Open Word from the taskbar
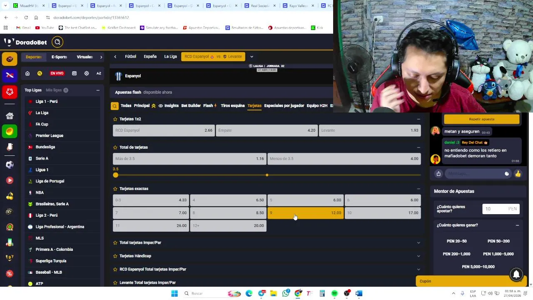This screenshot has height=300, width=533. pos(359,293)
